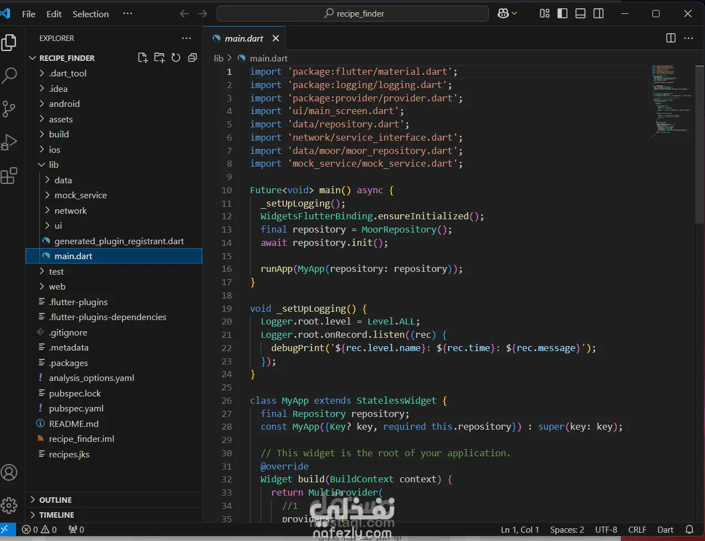Open the Extensions view

click(x=9, y=176)
